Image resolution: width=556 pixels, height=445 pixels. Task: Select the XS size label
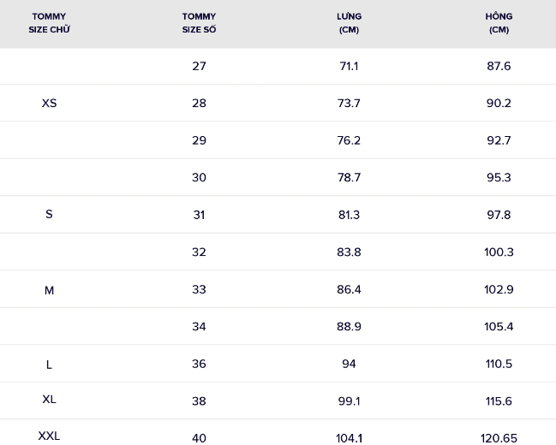(x=49, y=103)
